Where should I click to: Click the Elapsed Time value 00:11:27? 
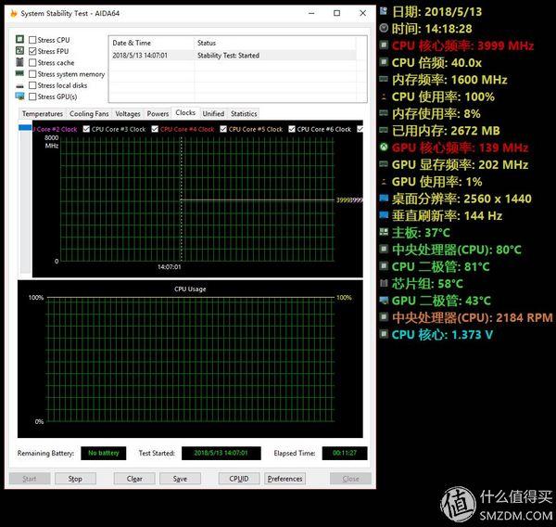[345, 453]
